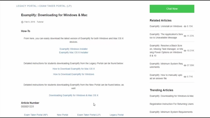Screen dimensions: 210x118
Task: Click the Feb 9, 2018 date text
Action: coord(30,22)
